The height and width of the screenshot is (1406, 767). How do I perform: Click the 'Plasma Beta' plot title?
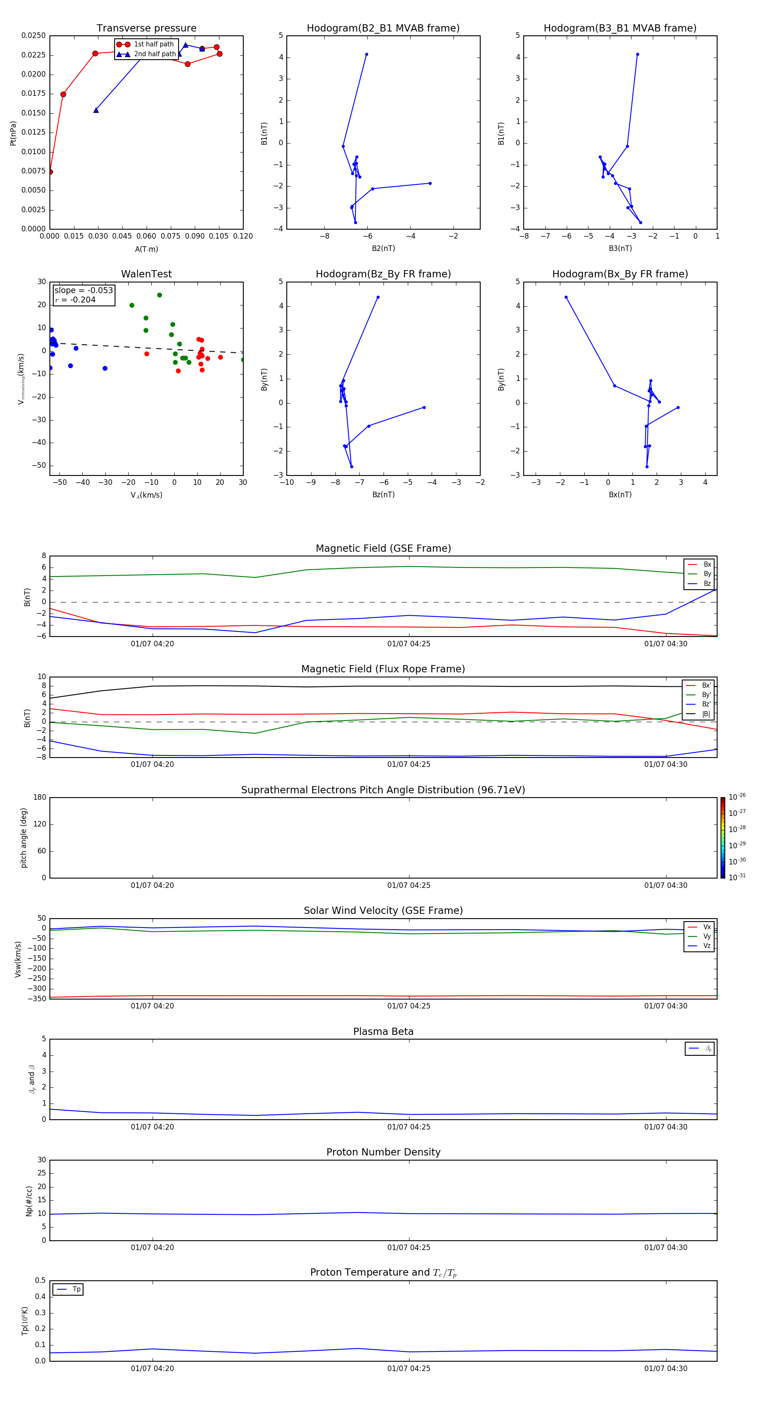(x=383, y=1031)
